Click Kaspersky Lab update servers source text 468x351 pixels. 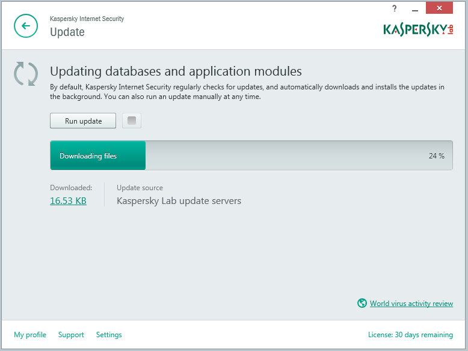[x=179, y=201]
